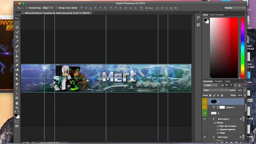Select the Crop tool
Viewport: 256px width, 144px height.
[x=17, y=37]
